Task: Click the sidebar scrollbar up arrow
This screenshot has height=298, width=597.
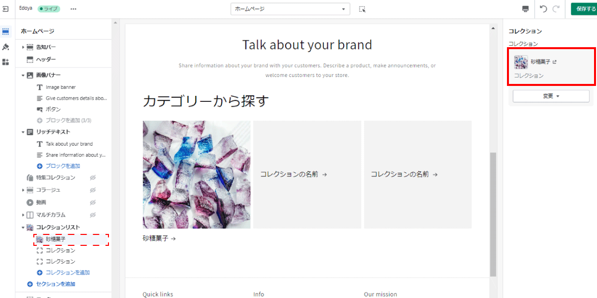Action: [x=115, y=22]
